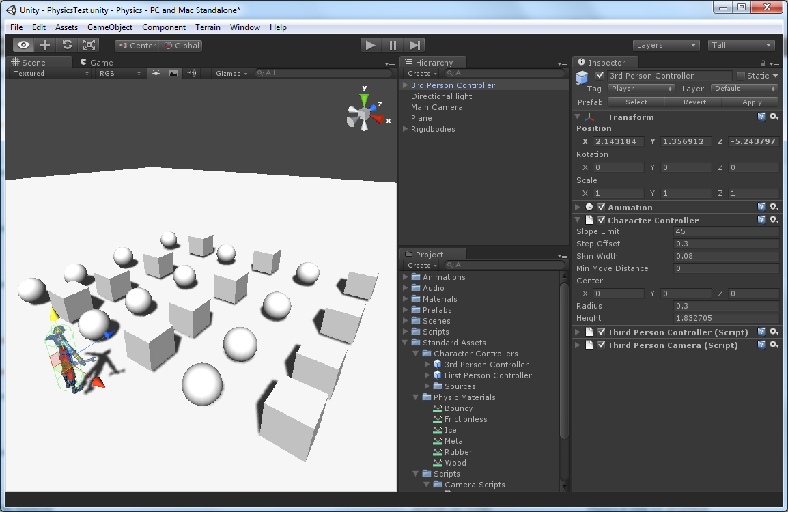Click the Inspector lock icon

763,63
